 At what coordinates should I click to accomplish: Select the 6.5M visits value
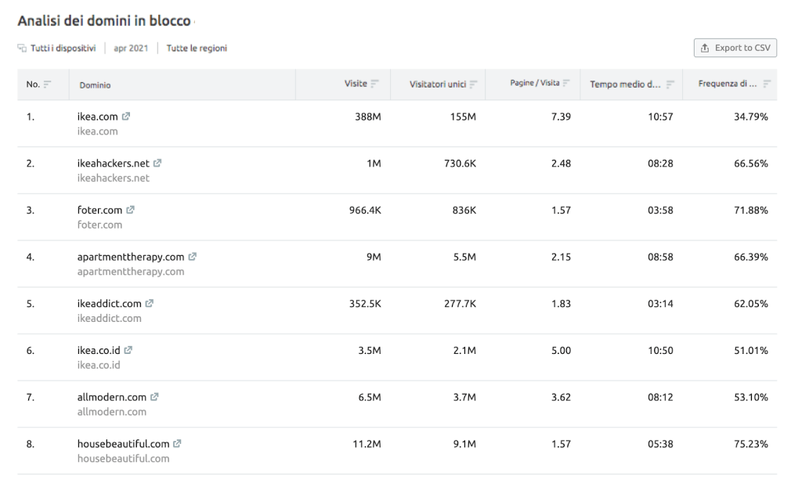[370, 397]
